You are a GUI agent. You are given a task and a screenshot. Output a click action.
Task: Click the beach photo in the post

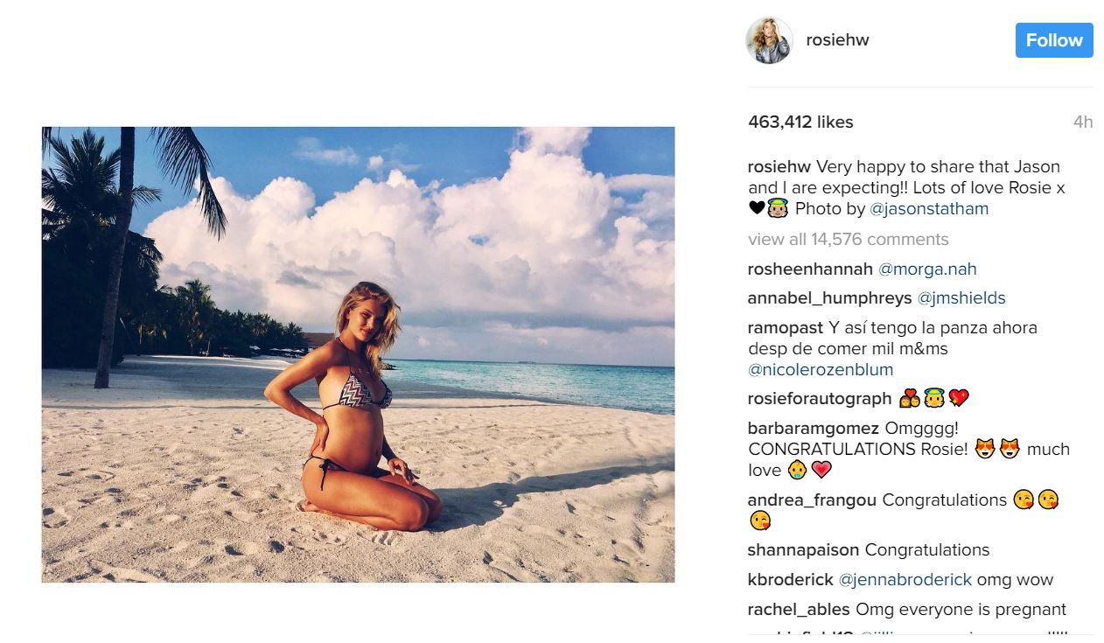358,354
